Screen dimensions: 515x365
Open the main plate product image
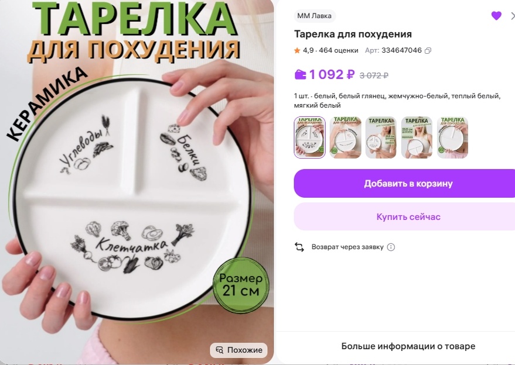[137, 182]
